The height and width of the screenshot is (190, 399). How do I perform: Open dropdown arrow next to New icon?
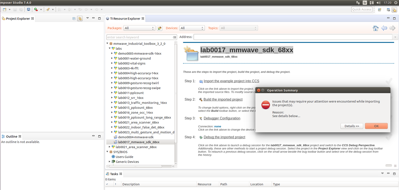9,10
